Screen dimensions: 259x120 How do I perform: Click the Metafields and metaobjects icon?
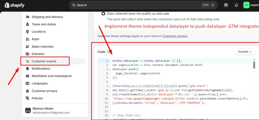28,76
